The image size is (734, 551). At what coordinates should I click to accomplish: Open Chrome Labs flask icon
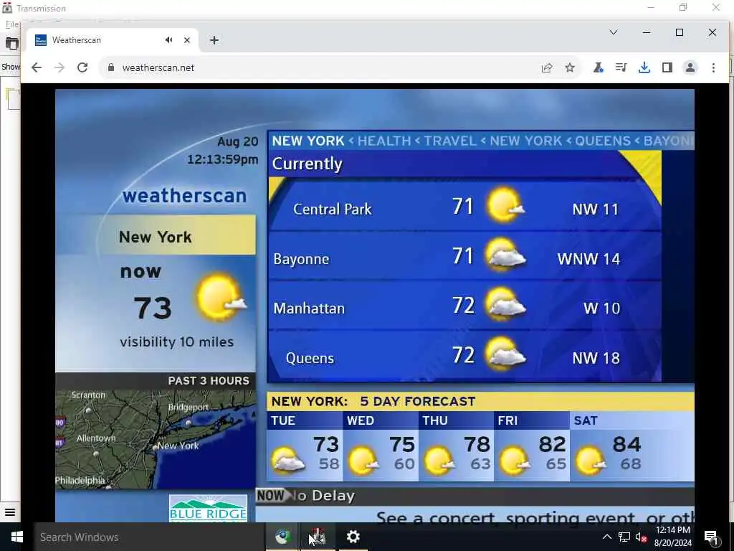point(599,68)
